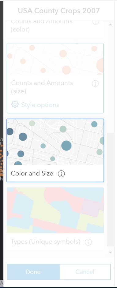Select the Color and Size map thumbnail
The height and width of the screenshot is (288, 117).
[55, 142]
